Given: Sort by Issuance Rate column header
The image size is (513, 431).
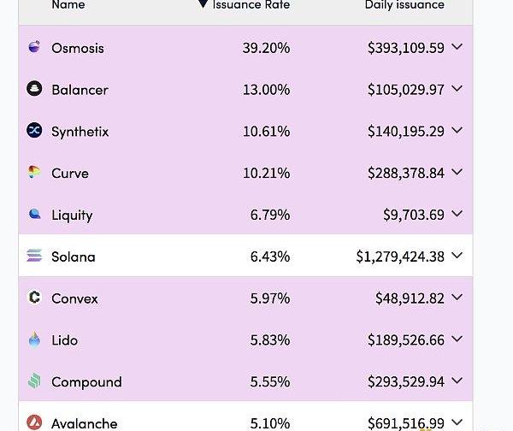Looking at the screenshot, I should [251, 4].
